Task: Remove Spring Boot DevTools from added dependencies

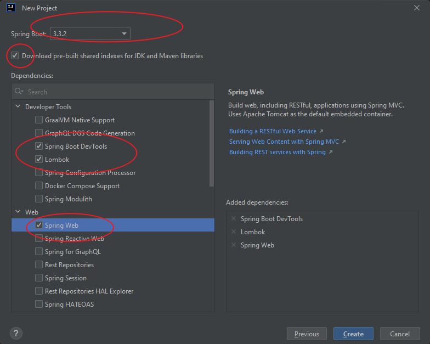Action: pyautogui.click(x=234, y=218)
